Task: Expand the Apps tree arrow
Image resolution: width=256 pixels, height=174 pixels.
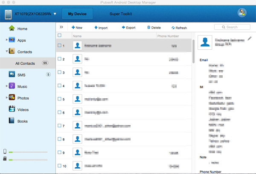Action: tap(6, 40)
